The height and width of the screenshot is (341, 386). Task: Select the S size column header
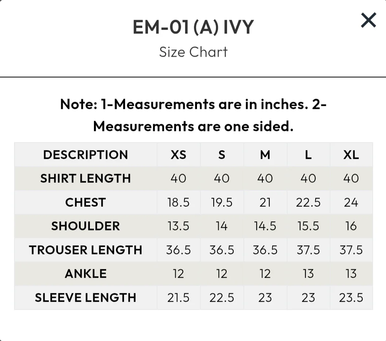(x=222, y=155)
